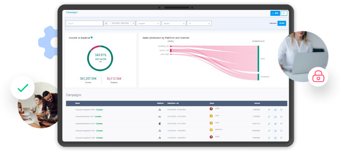Click the trash icon on the first campaign row

pyautogui.click(x=281, y=110)
